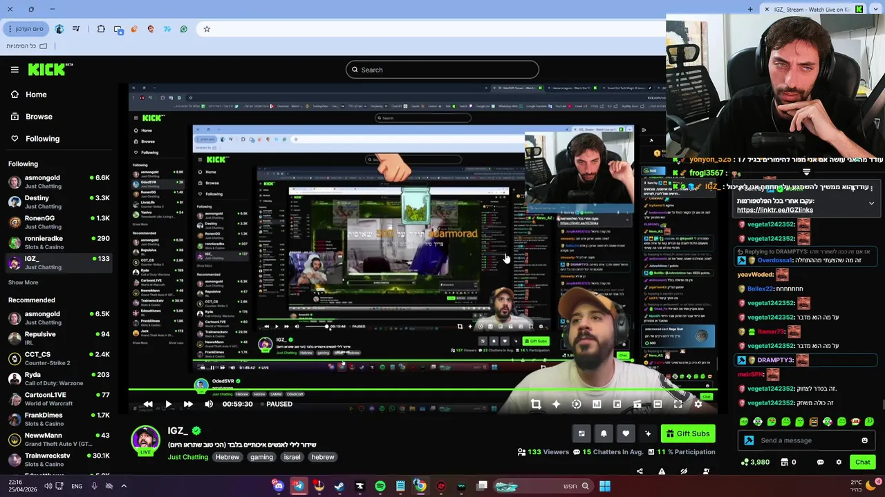Open NewwMann recommended channel
Screen dimensions: 885x497
[x=59, y=440]
